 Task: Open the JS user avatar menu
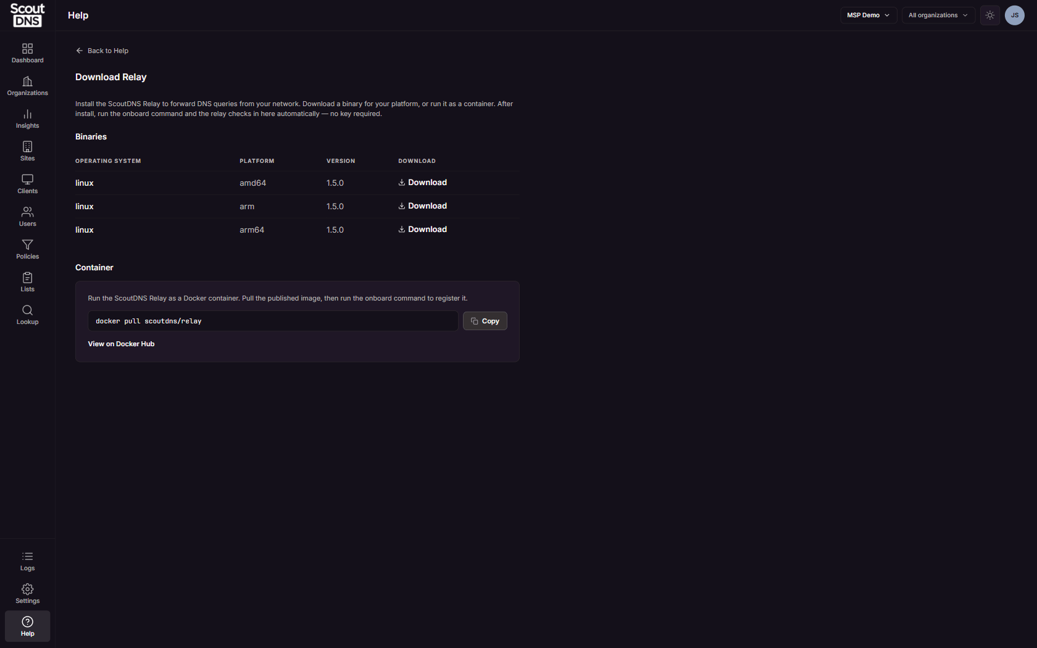coord(1014,15)
